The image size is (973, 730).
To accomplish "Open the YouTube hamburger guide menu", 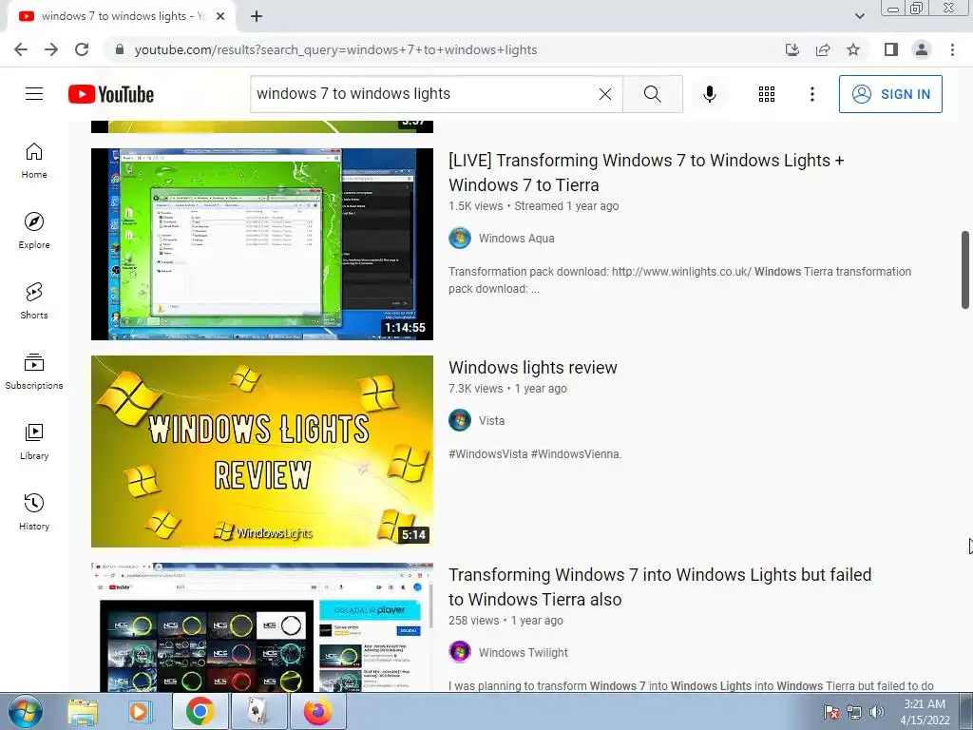I will (x=34, y=94).
